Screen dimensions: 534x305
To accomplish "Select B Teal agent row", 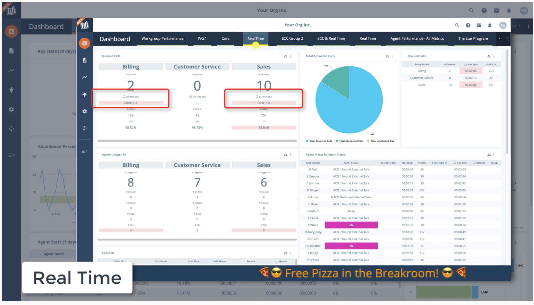I will [400, 169].
